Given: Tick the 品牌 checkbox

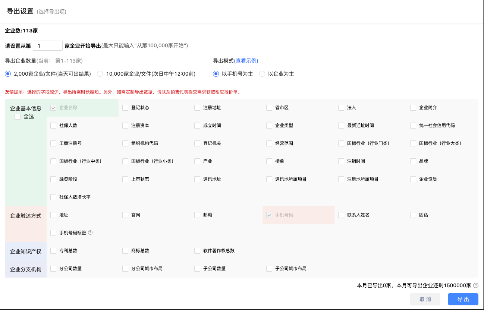Looking at the screenshot, I should (x=413, y=161).
